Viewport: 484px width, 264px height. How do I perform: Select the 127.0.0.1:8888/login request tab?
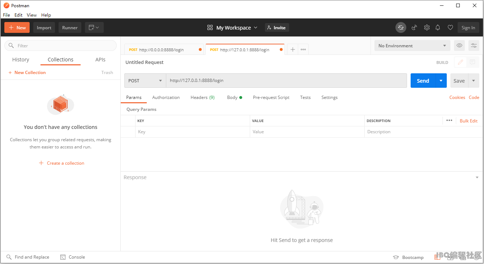(245, 49)
